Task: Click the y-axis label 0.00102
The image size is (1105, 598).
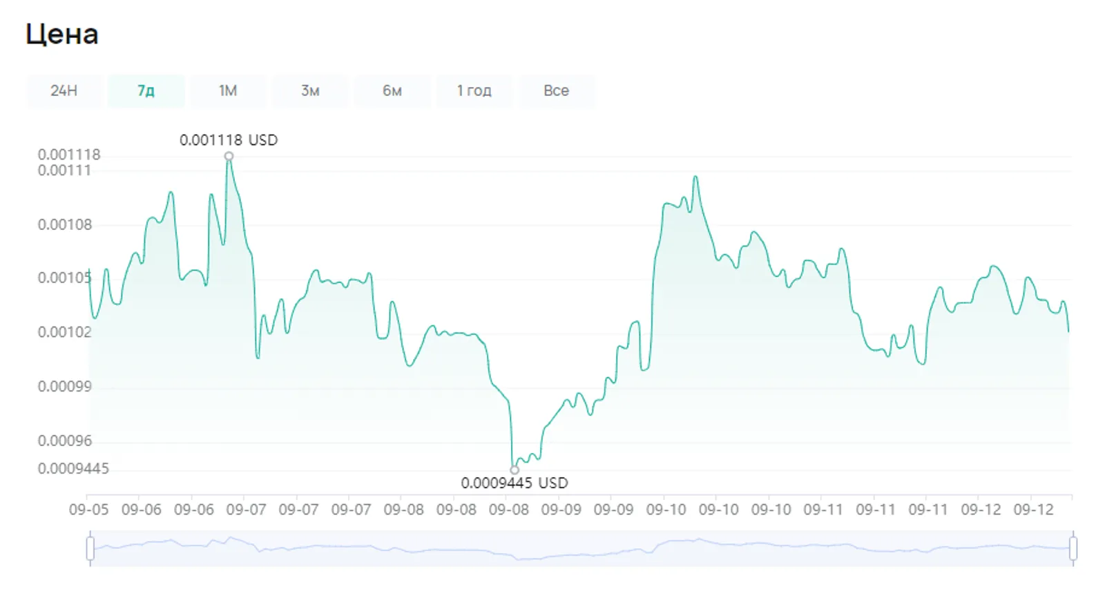Action: [65, 332]
